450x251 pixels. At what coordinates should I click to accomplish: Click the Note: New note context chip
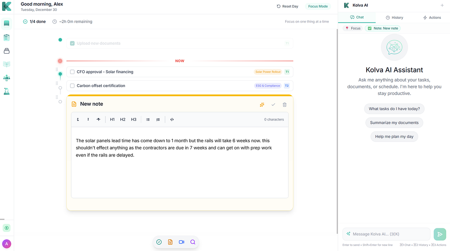383,28
